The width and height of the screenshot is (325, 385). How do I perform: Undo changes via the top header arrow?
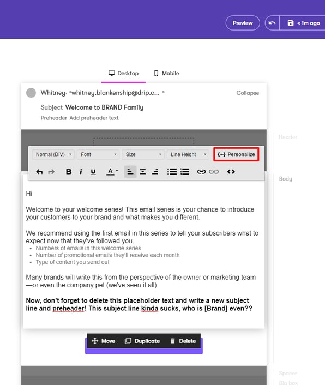[x=272, y=23]
